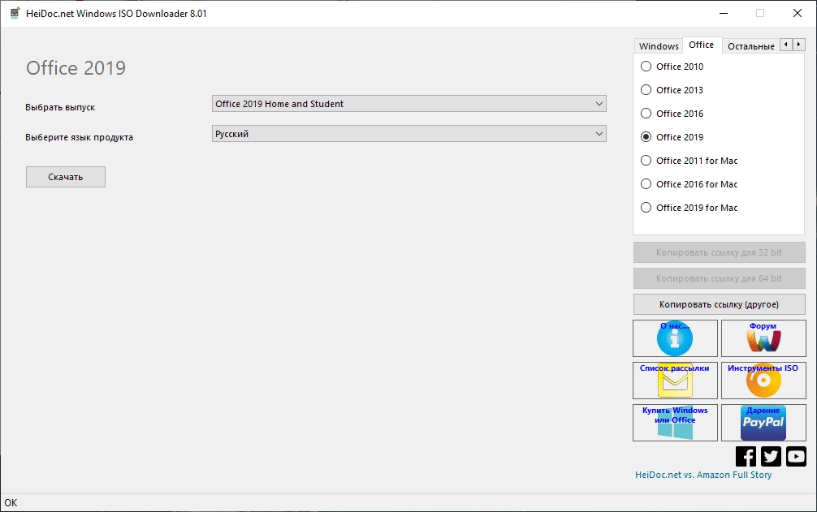Image resolution: width=817 pixels, height=512 pixels.
Task: Select Office 2019 for Mac option
Action: 689,207
